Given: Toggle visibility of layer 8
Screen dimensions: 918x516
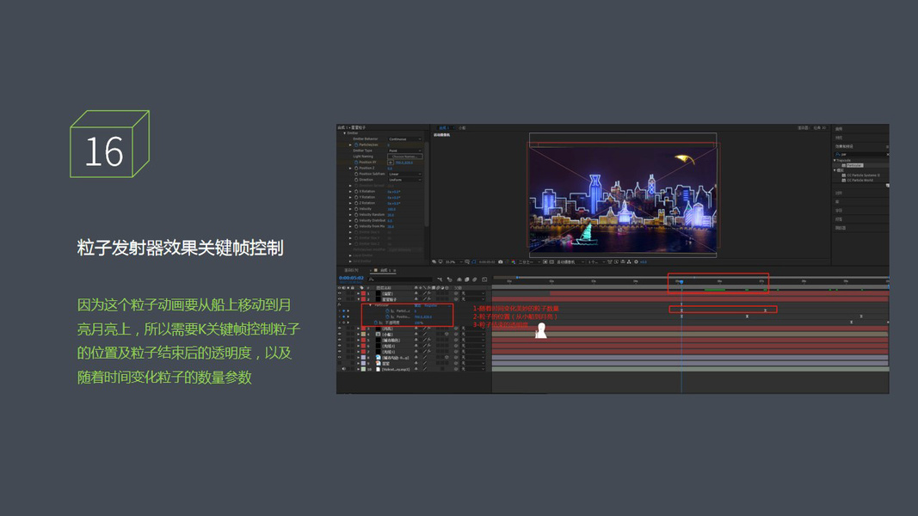Looking at the screenshot, I should tap(340, 358).
